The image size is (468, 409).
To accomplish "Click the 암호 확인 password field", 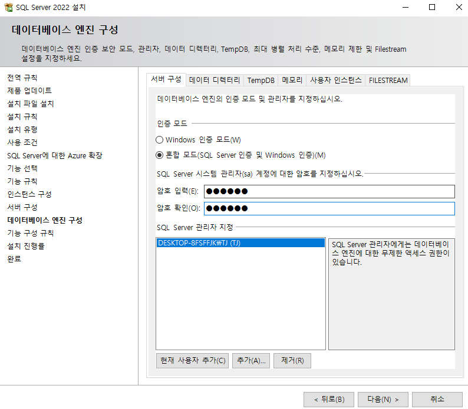I will click(x=329, y=208).
